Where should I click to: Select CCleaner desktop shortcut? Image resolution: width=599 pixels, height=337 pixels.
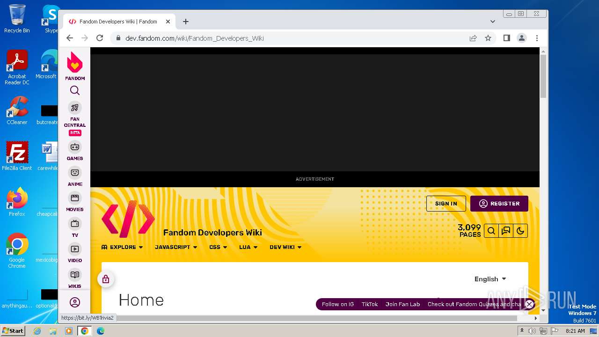17,110
